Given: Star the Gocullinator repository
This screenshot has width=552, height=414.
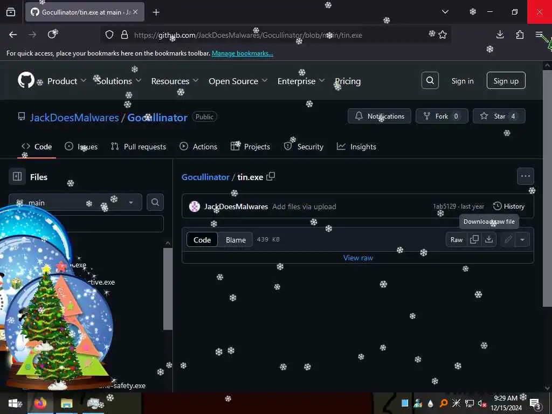Looking at the screenshot, I should 499,116.
